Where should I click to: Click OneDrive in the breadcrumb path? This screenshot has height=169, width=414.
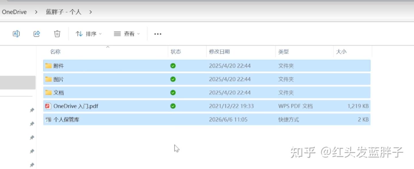click(x=14, y=12)
